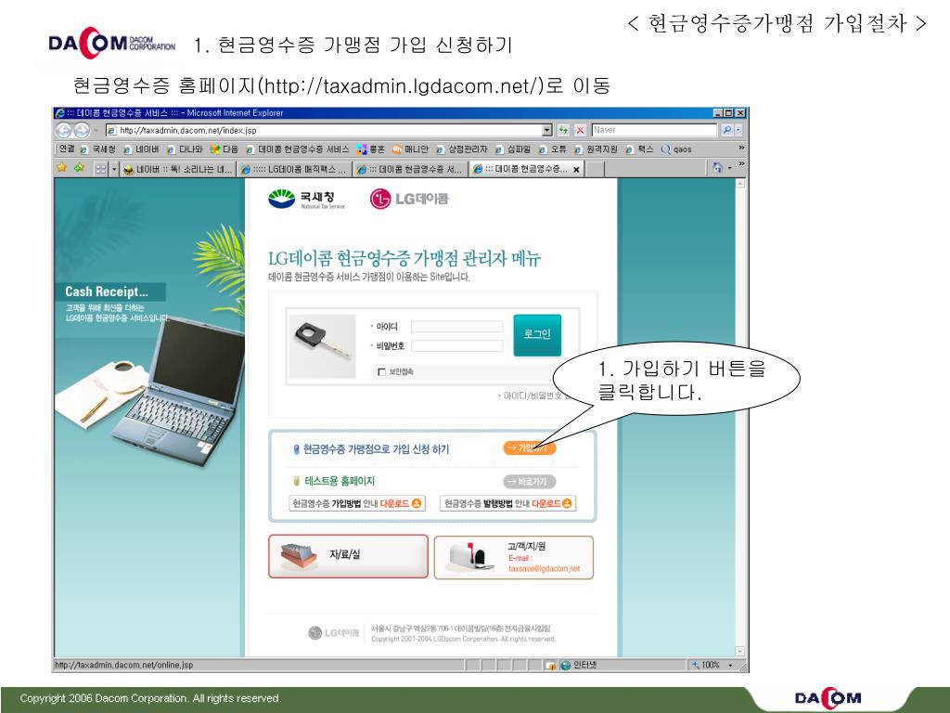The image size is (950, 713).
Task: Click the IE Back navigation button
Action: pyautogui.click(x=63, y=130)
